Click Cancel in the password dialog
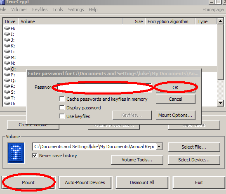Screen dimensions: 226x194 click(x=175, y=99)
